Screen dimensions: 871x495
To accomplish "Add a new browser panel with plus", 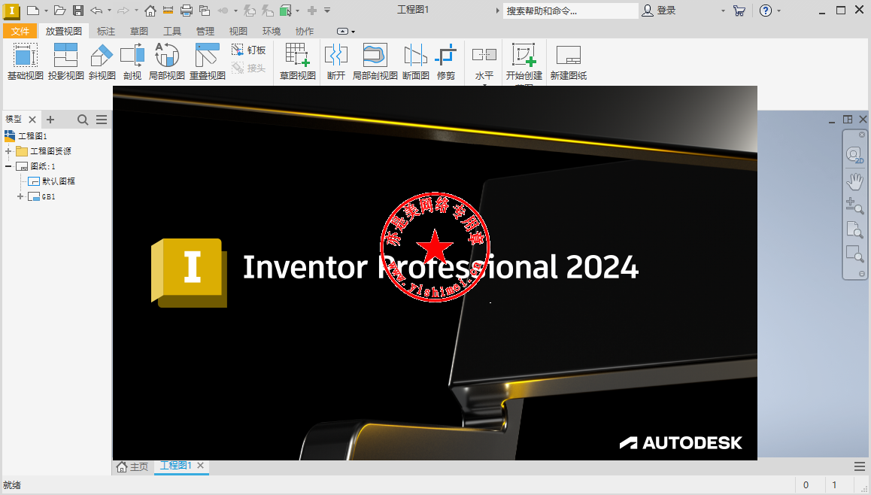I will [50, 120].
